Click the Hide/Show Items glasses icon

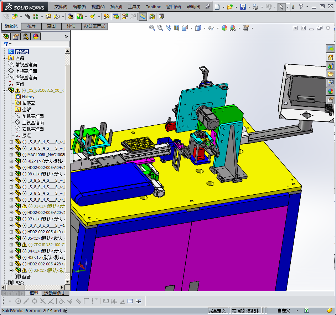[211, 28]
